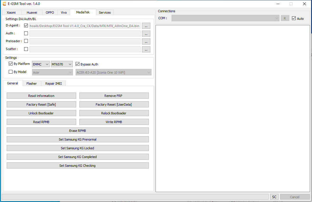The height and width of the screenshot is (202, 312).
Task: Run Factory Reset [Safe]
Action: [x=41, y=104]
